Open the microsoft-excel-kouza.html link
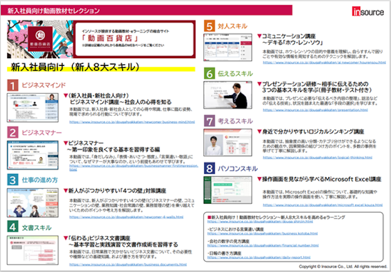Screen dimensions: 391x272 (323, 205)
